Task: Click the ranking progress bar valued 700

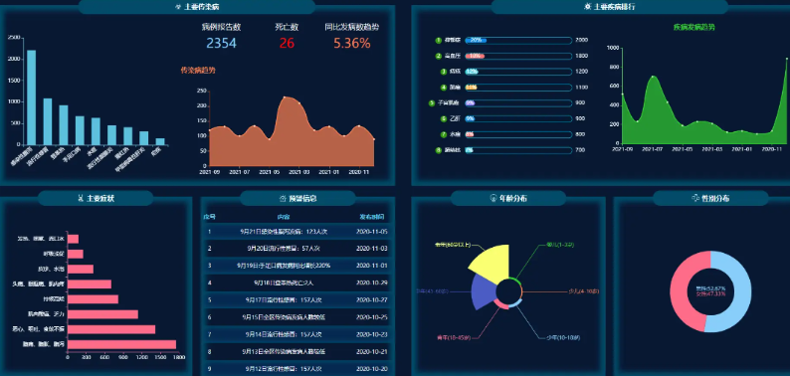Action: click(518, 150)
